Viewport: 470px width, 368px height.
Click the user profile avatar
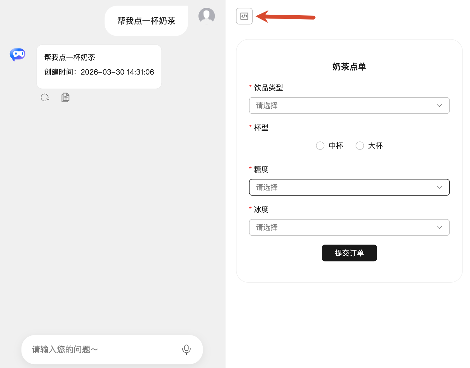coord(207,16)
